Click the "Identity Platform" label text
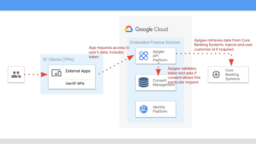 160,109
